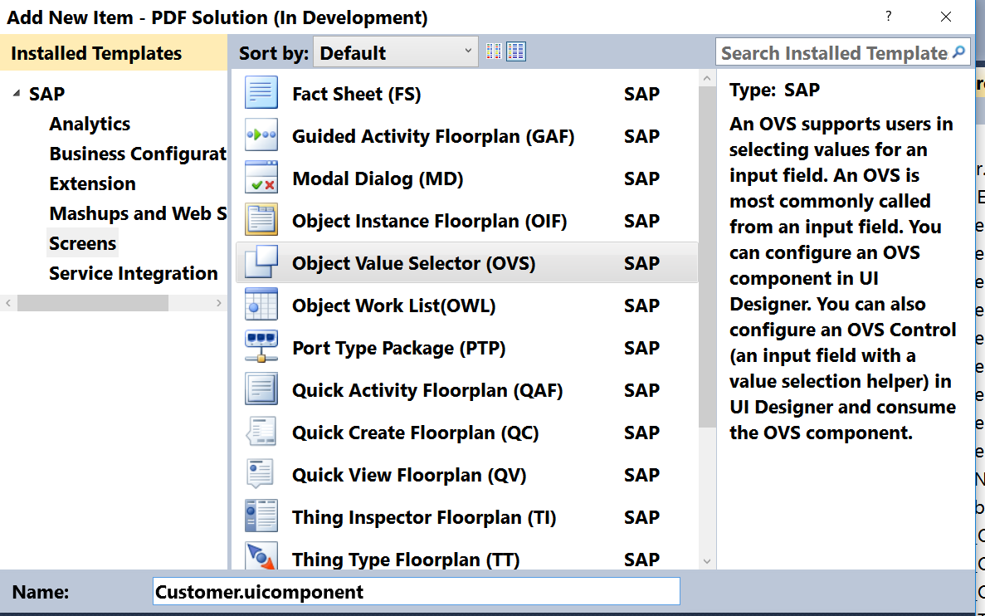Screen dimensions: 985x616
Task: Click the Name input field
Action: [x=416, y=591]
